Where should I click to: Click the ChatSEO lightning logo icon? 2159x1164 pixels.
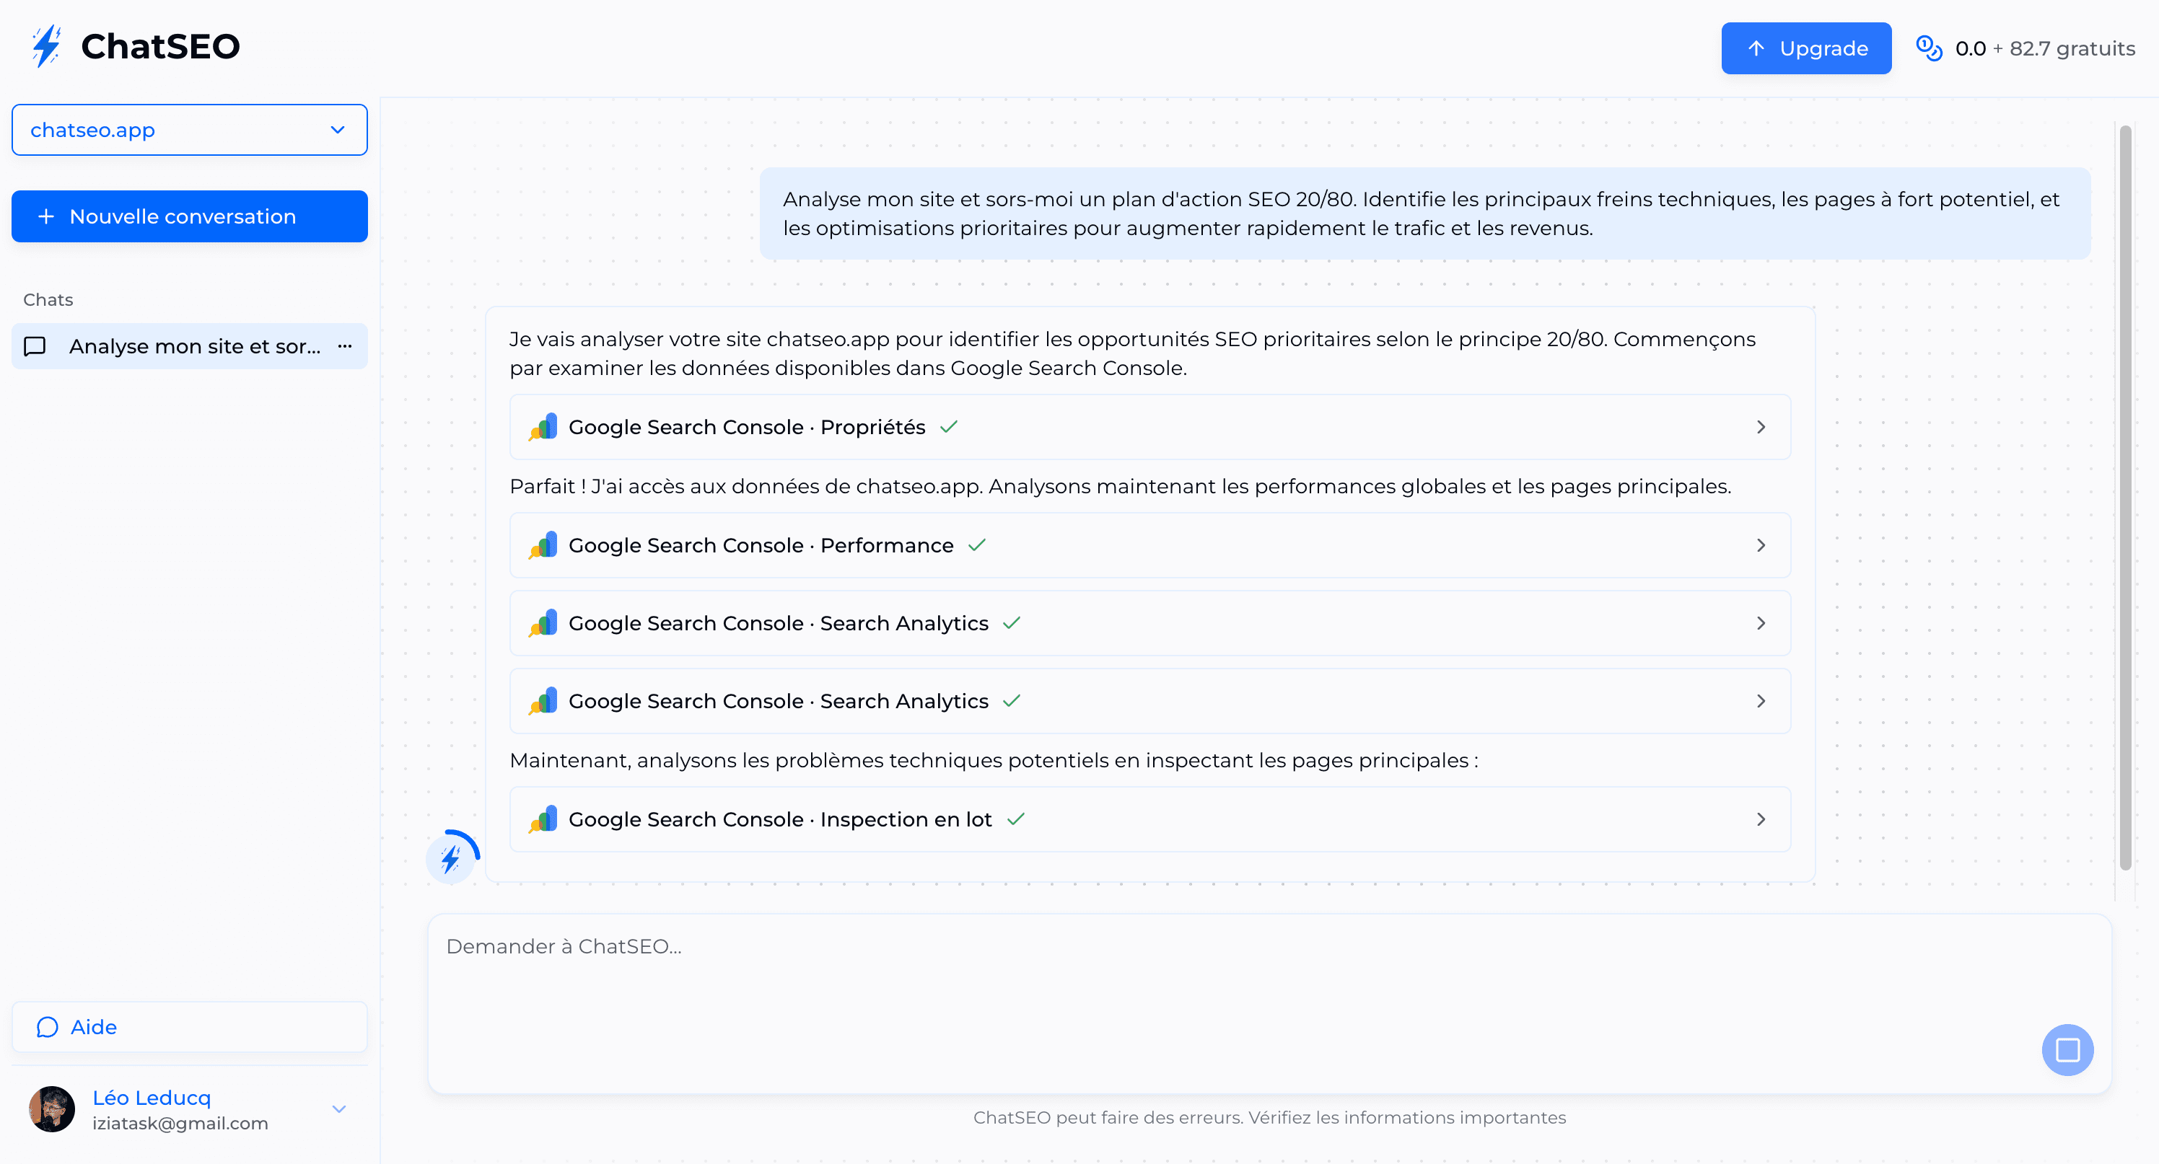46,46
